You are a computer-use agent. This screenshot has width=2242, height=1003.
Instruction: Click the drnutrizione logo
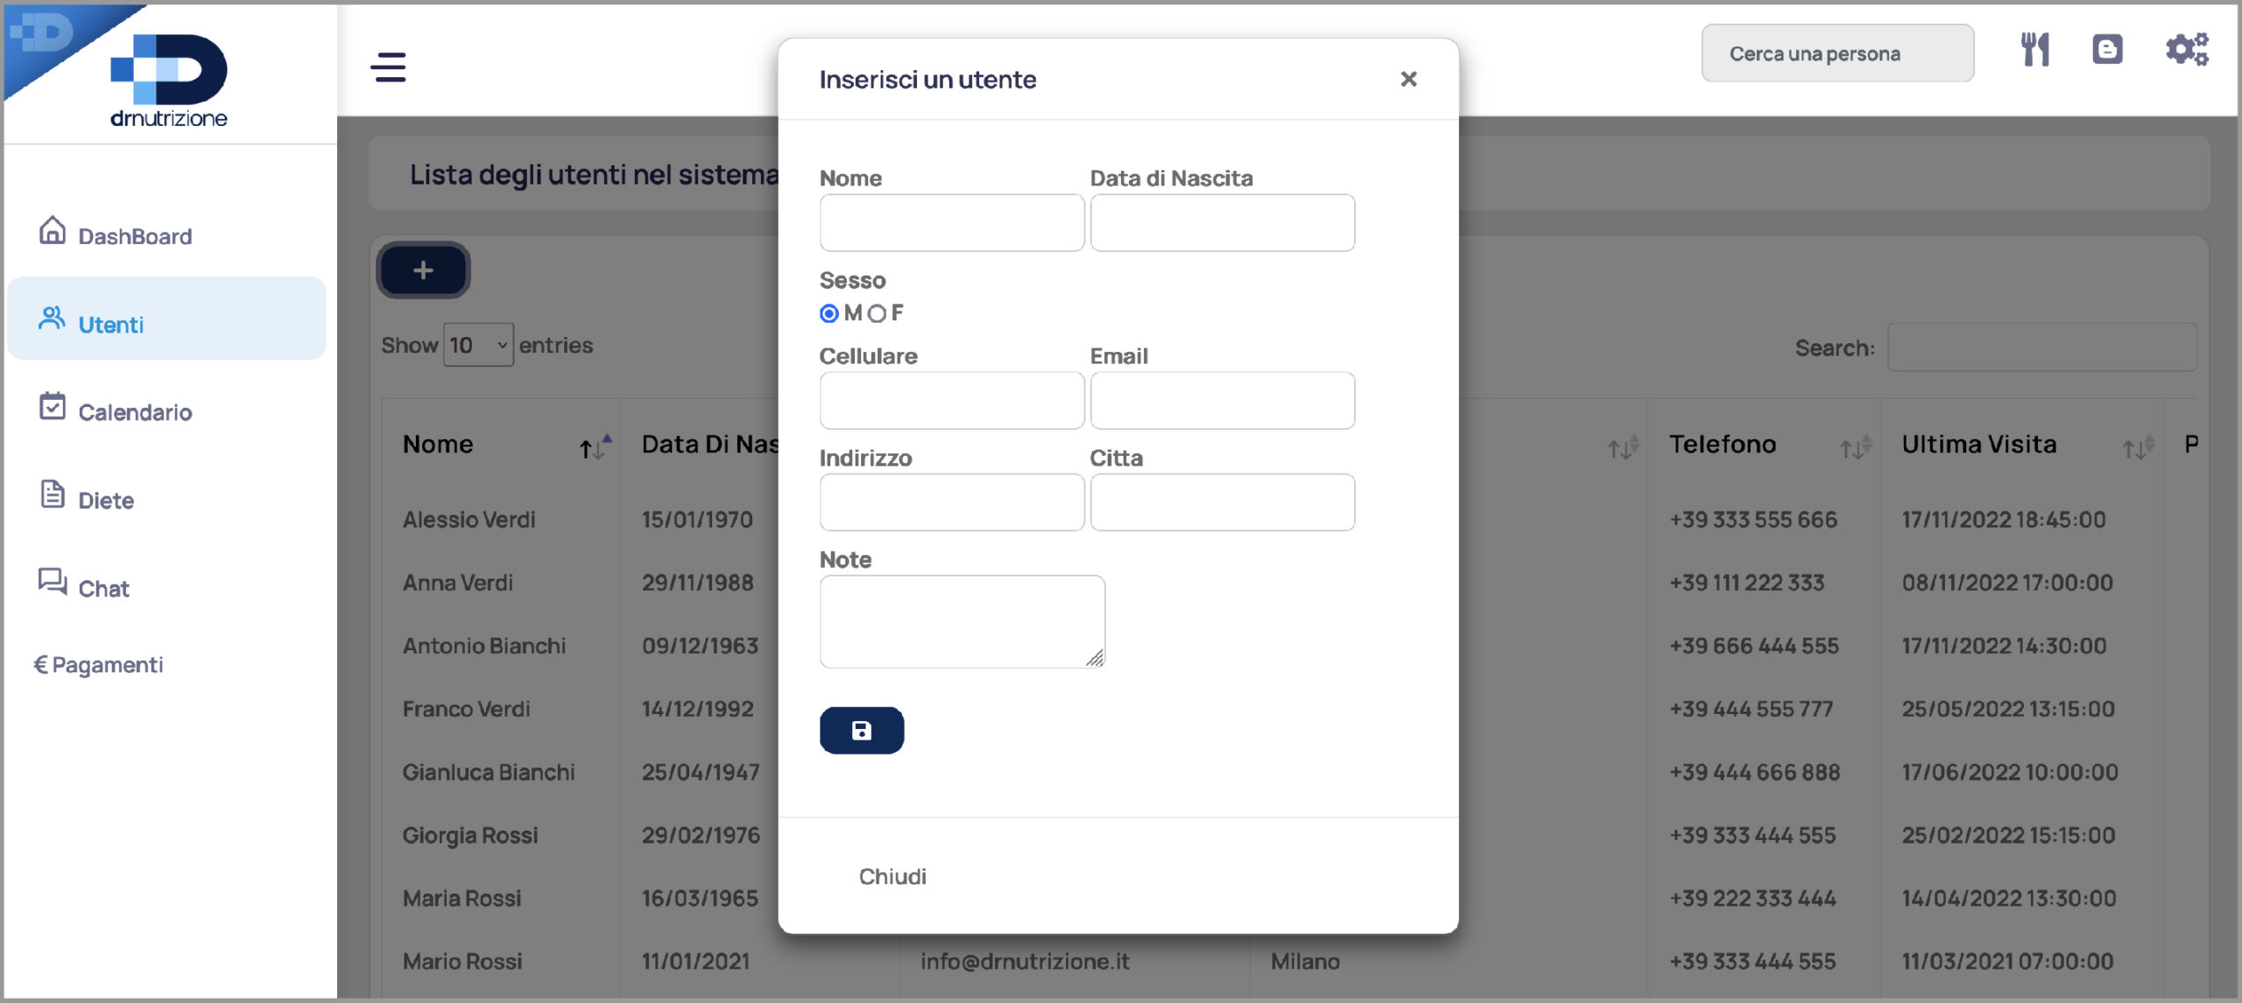tap(168, 81)
